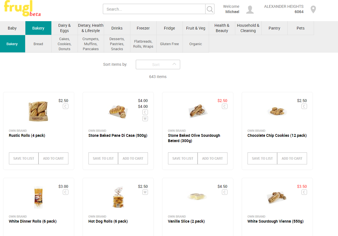The height and width of the screenshot is (236, 338).
Task: Open the White Dinner Rolls image
Action: coord(39,197)
